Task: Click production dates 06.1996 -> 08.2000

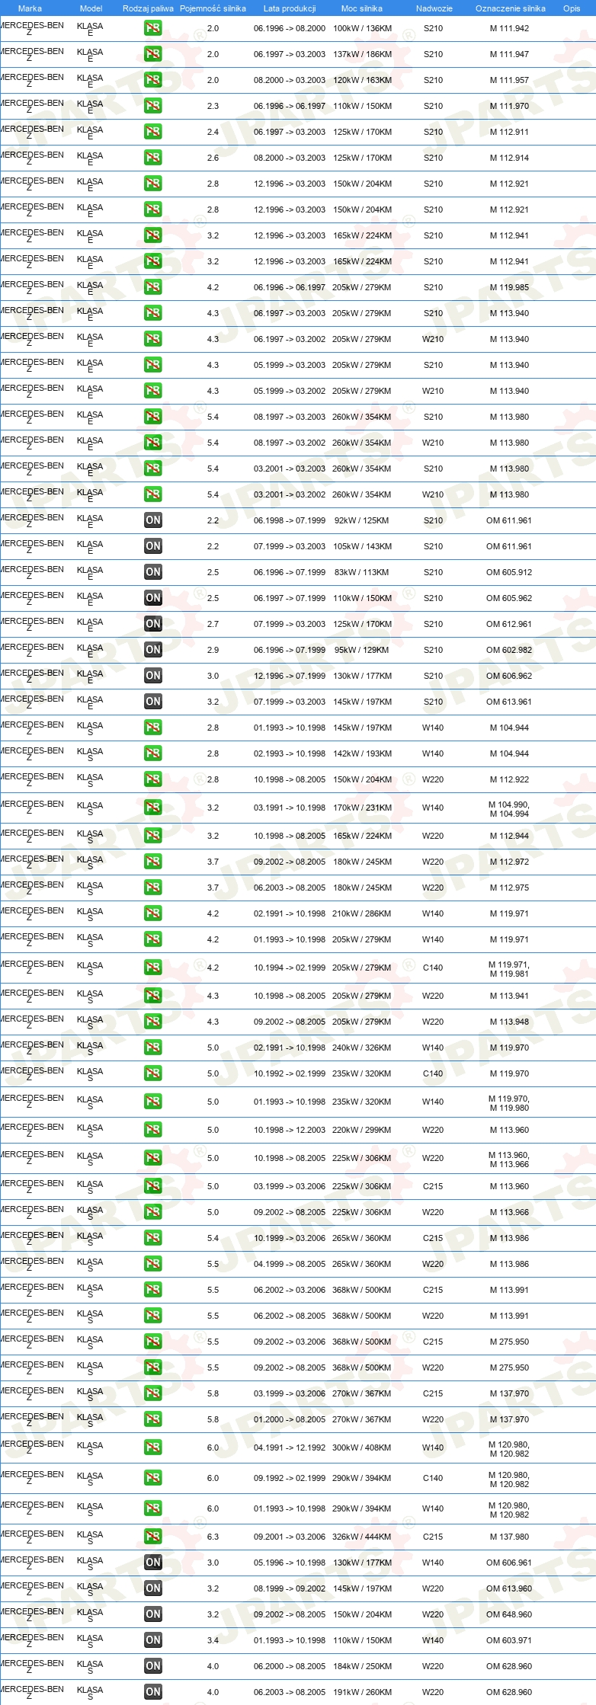Action: [x=290, y=28]
